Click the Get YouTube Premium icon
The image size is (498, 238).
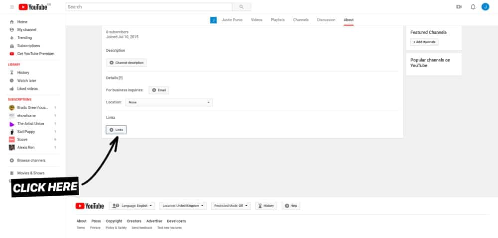(x=12, y=54)
